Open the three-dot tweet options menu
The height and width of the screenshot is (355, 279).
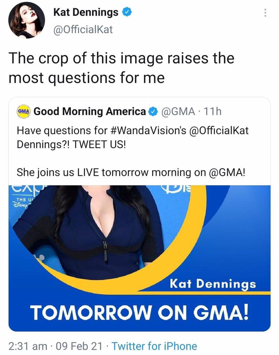tap(266, 13)
